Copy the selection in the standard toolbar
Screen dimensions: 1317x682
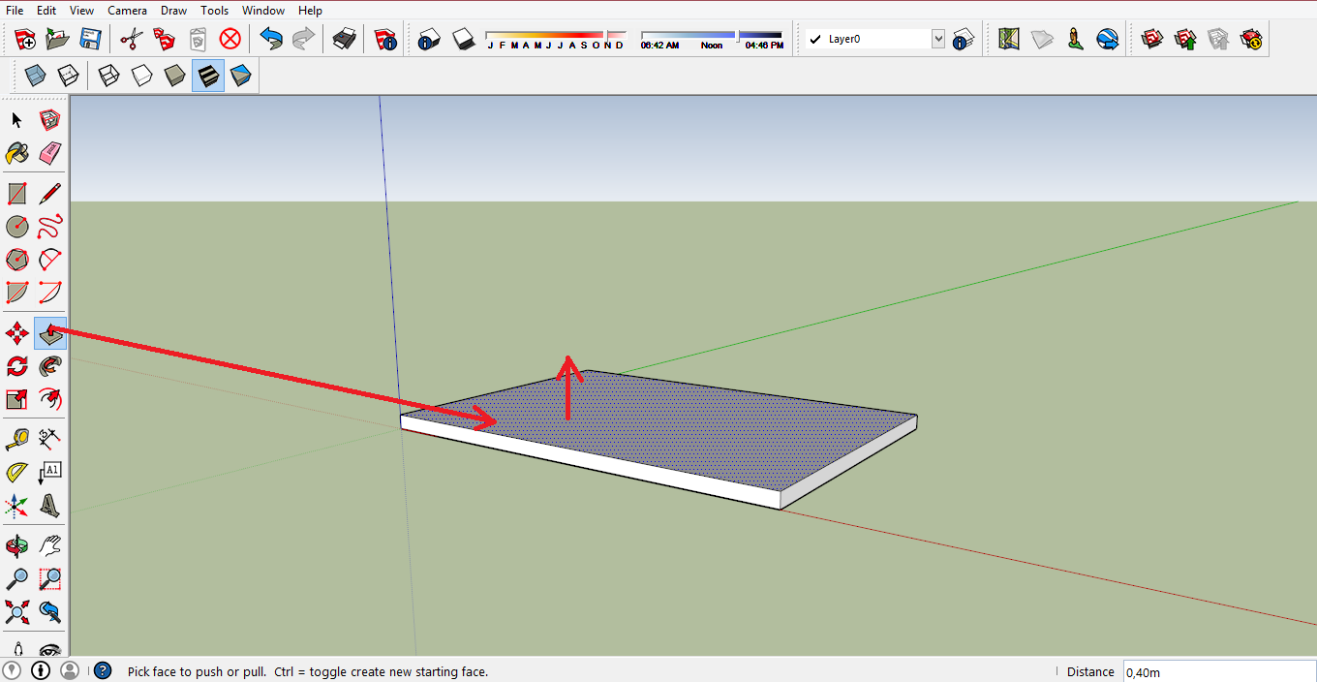pos(165,39)
